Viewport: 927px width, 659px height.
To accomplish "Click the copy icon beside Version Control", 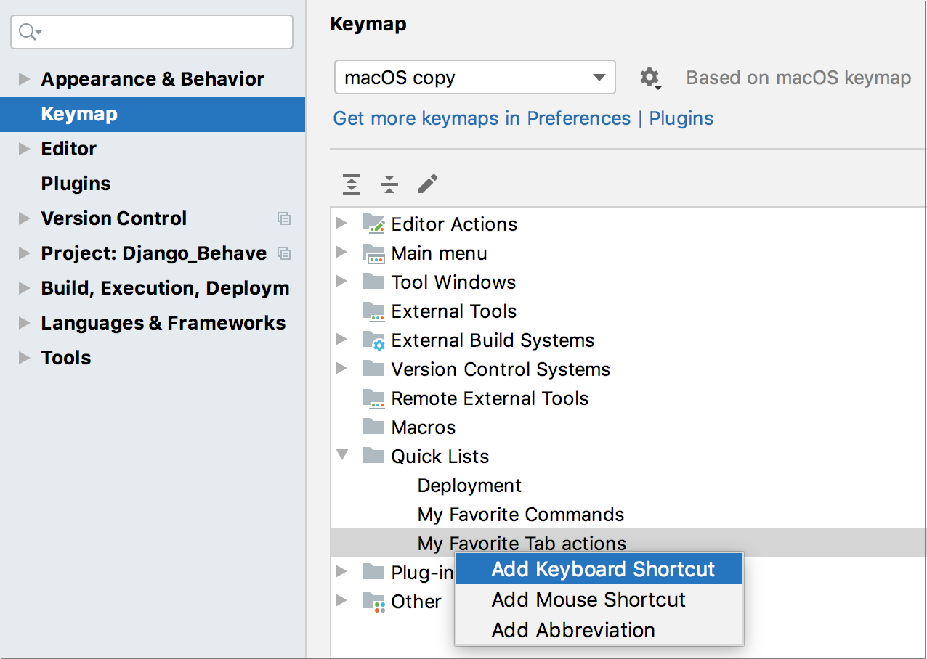I will coord(284,218).
